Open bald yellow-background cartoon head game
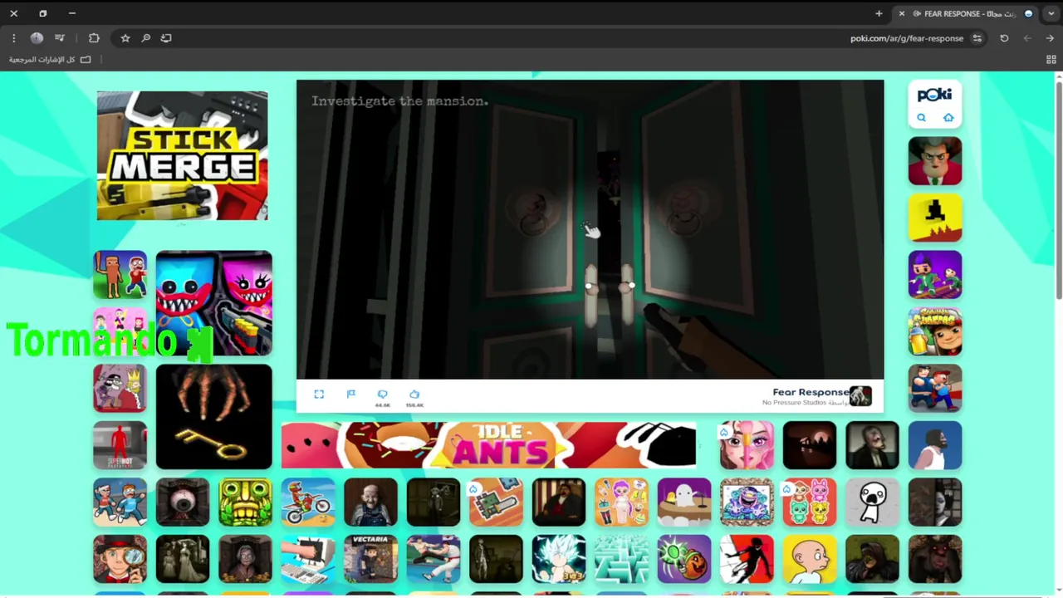Image resolution: width=1063 pixels, height=598 pixels. tap(810, 559)
